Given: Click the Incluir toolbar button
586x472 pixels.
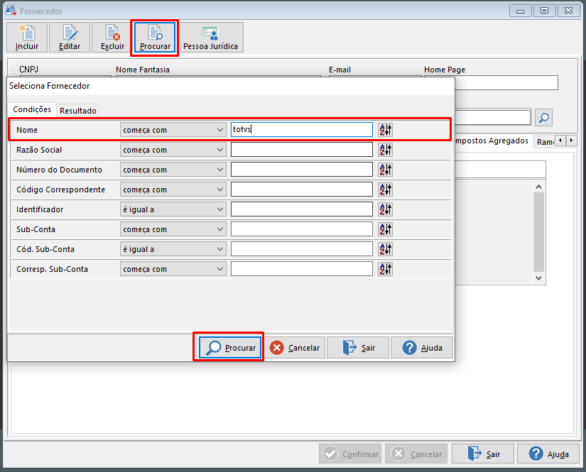Looking at the screenshot, I should (x=27, y=38).
